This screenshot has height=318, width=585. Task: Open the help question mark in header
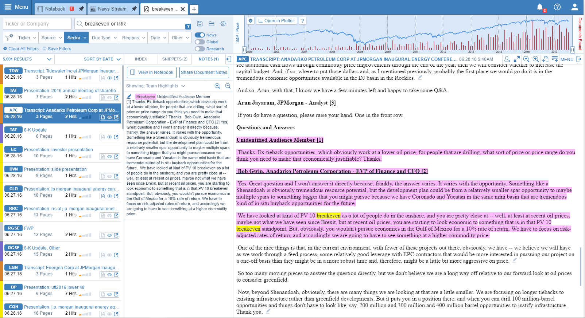point(557,7)
